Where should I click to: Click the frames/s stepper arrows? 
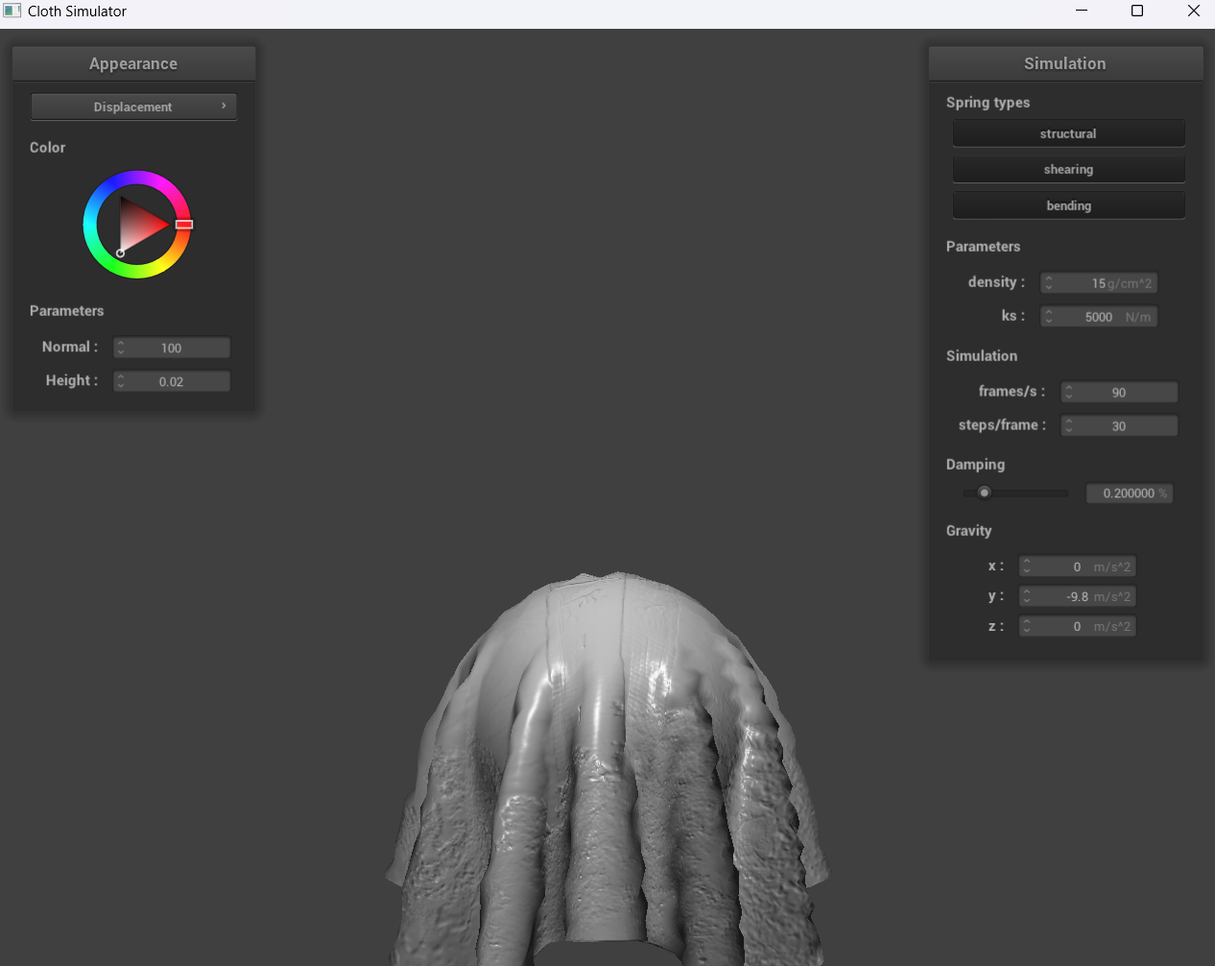pos(1069,392)
